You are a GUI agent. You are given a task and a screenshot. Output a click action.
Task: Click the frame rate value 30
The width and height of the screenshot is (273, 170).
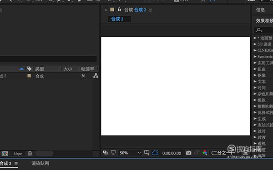[x=83, y=76]
